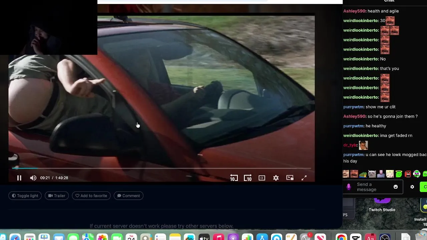Open Music app from the dock
The image size is (427, 240).
tap(219, 237)
